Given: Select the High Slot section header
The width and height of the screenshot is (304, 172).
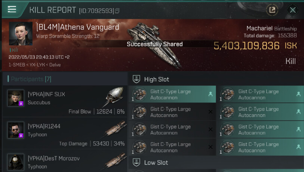Looking at the screenshot, I should pos(156,79).
